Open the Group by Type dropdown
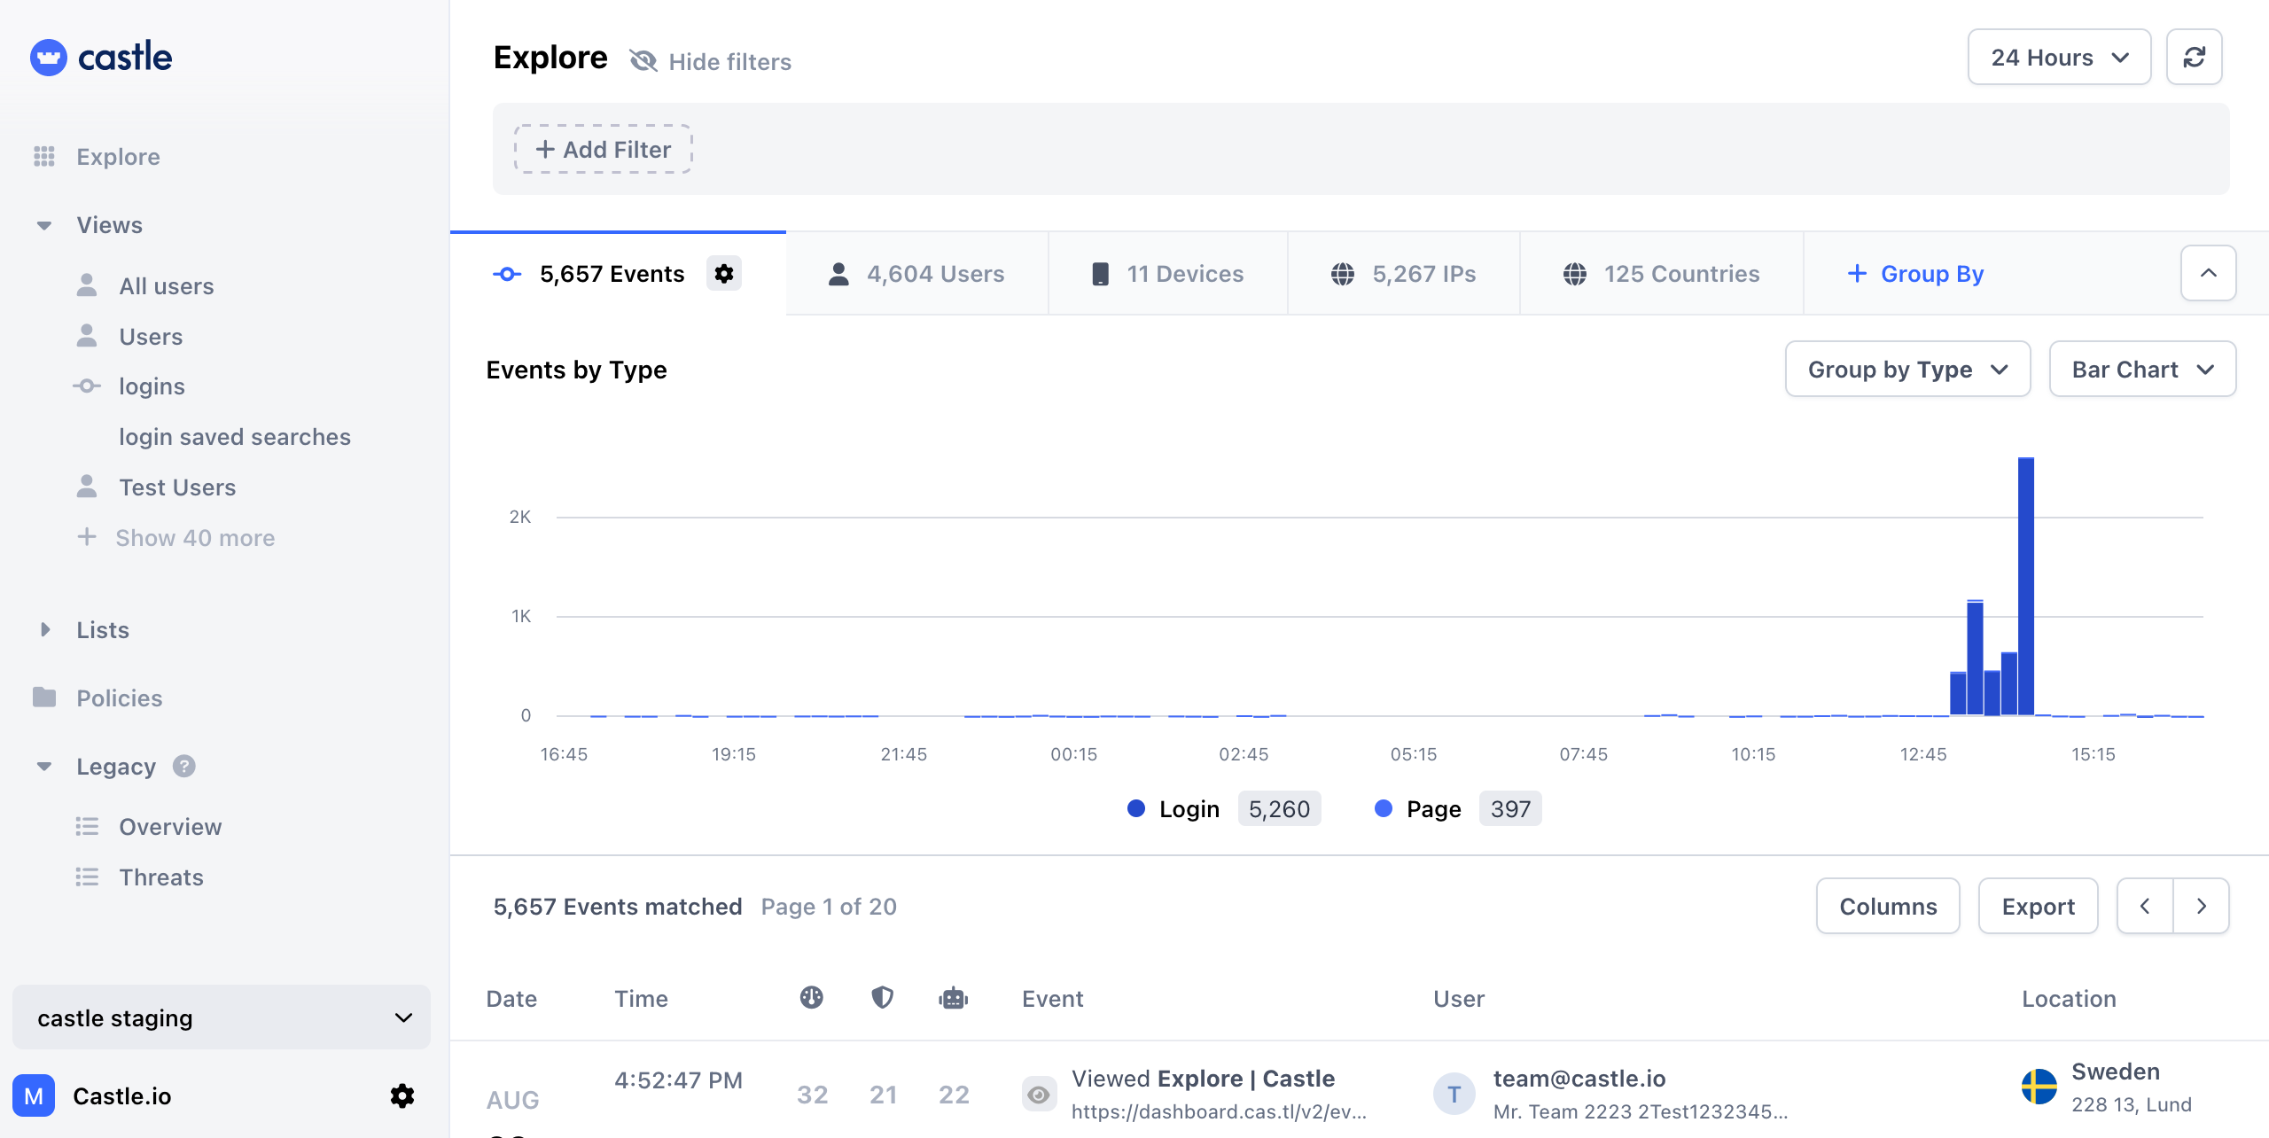 point(1907,369)
